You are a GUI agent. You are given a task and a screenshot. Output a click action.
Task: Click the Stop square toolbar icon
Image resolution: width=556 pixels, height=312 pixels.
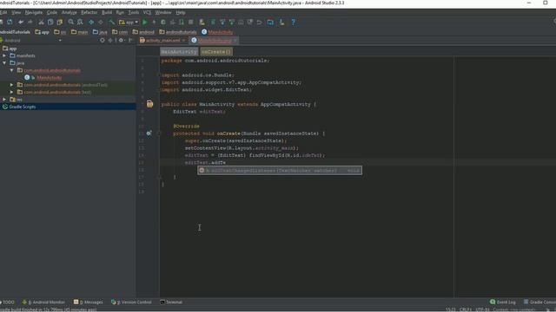[x=191, y=22]
